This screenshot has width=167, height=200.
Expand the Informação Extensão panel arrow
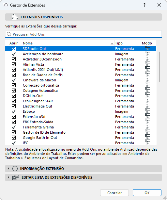pyautogui.click(x=8, y=169)
